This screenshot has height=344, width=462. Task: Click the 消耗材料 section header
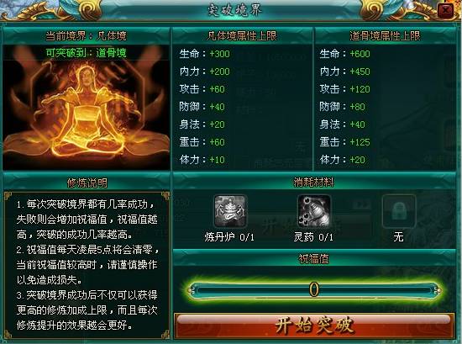click(314, 183)
